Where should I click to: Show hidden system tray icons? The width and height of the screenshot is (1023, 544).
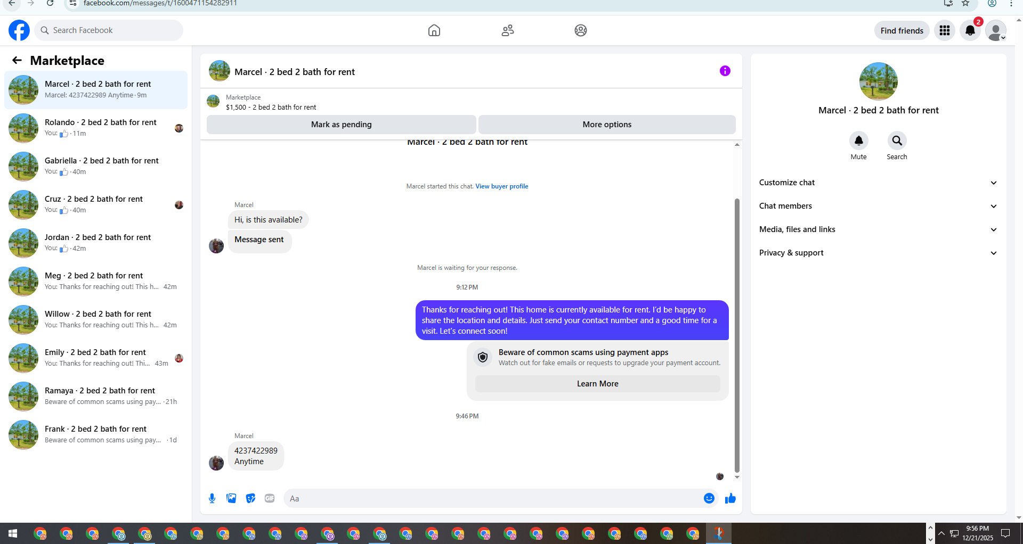tap(941, 533)
